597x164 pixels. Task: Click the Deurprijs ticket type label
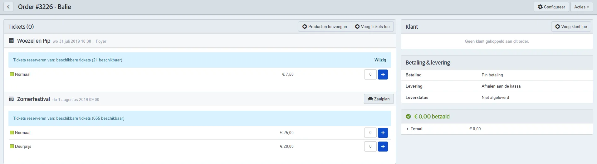(x=23, y=146)
